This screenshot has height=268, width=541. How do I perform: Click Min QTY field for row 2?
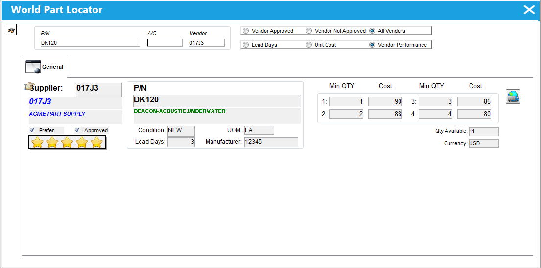pos(347,114)
